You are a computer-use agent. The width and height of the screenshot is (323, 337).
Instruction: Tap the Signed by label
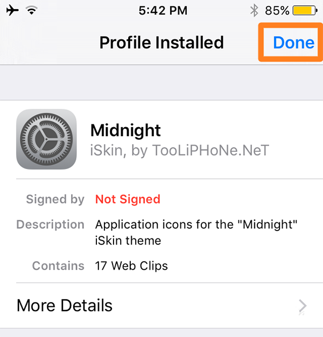click(55, 199)
